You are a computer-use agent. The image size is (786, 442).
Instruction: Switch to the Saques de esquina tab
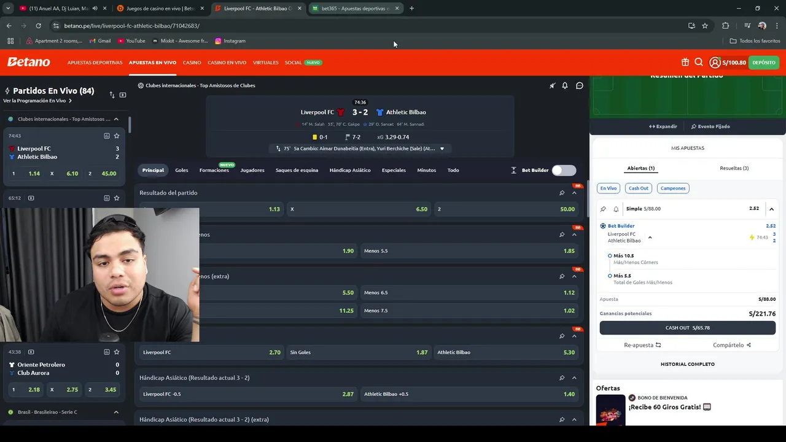[297, 170]
